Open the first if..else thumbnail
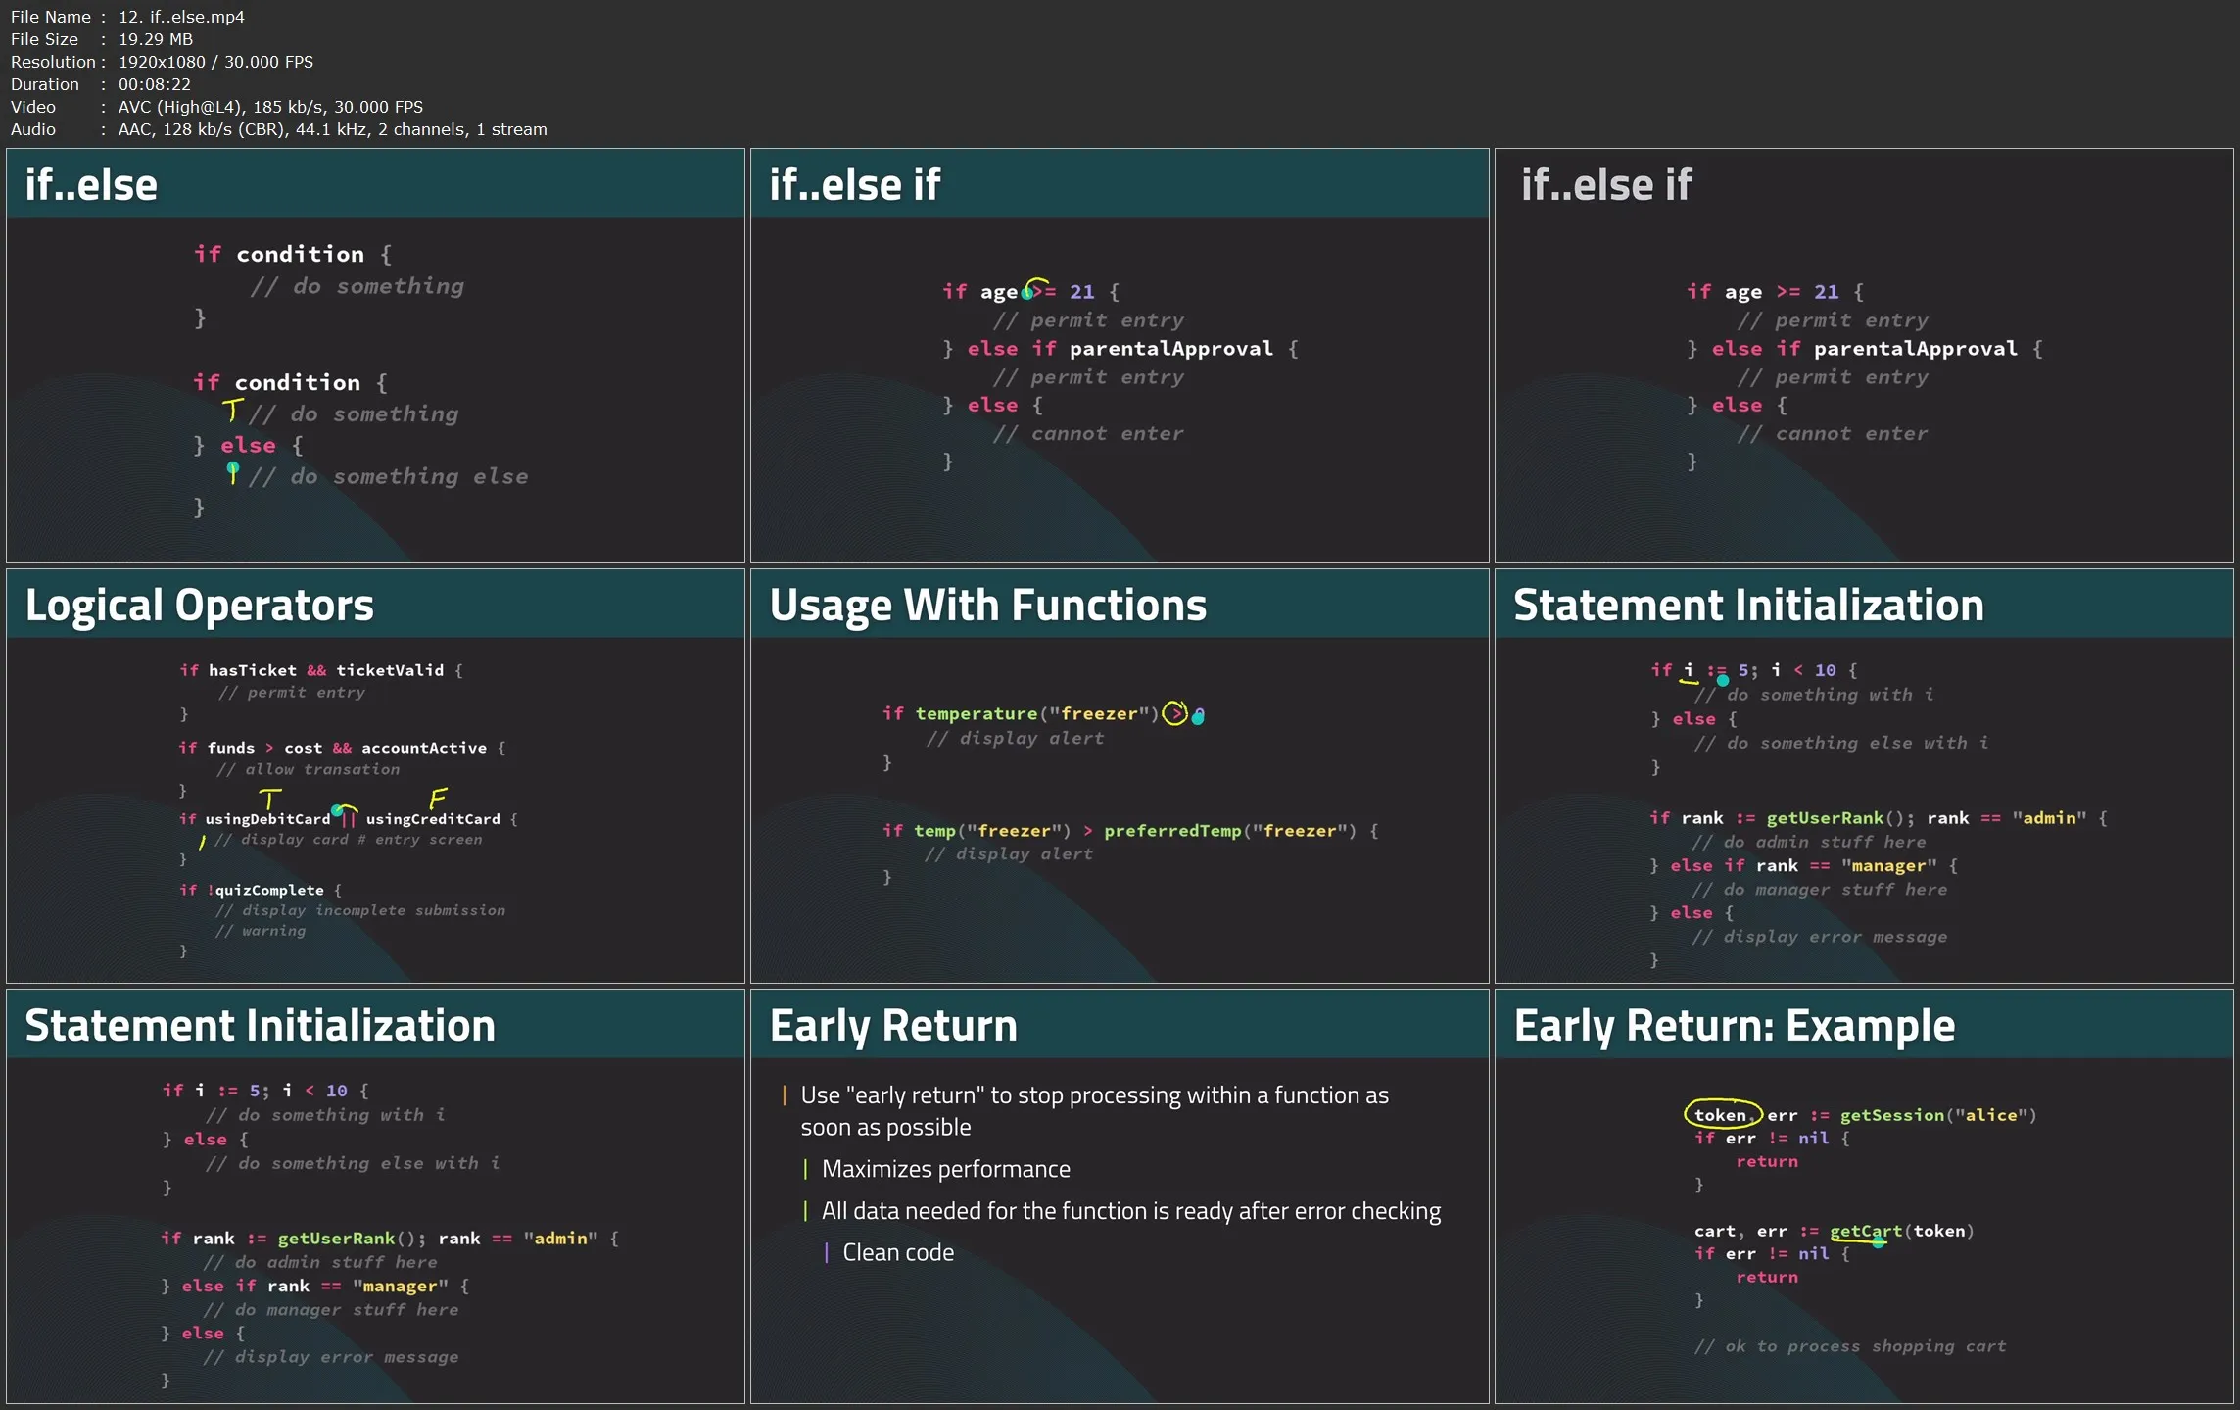This screenshot has height=1410, width=2240. (x=375, y=356)
